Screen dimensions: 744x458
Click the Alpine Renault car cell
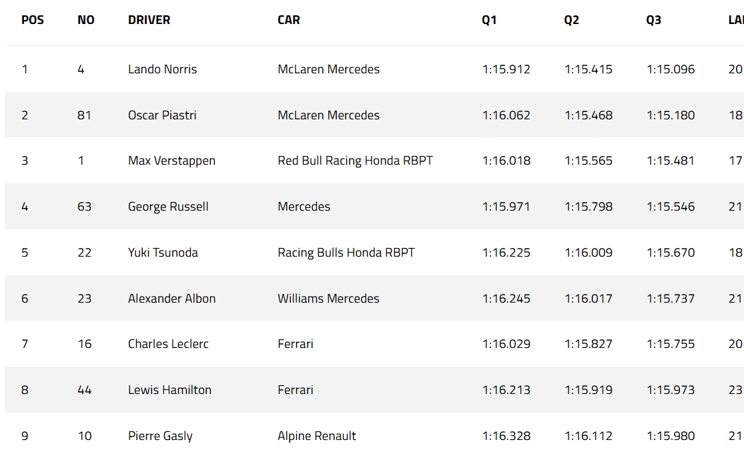pos(317,436)
